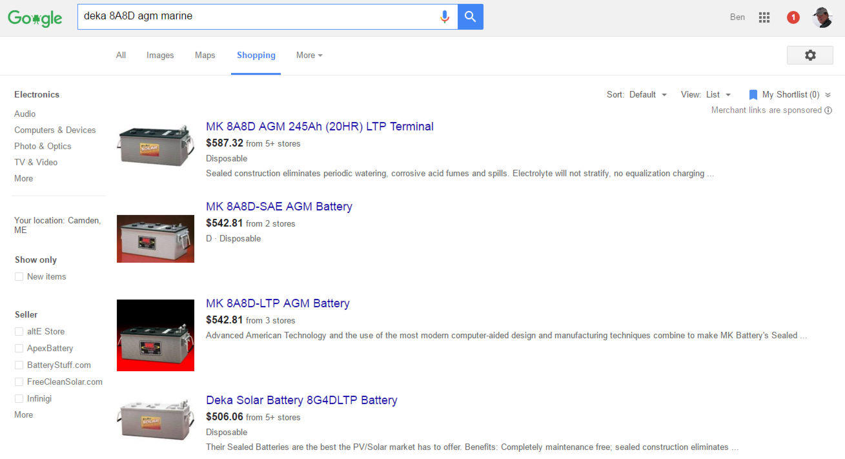Open MK 8A8D-SAE AGM Battery link

279,207
